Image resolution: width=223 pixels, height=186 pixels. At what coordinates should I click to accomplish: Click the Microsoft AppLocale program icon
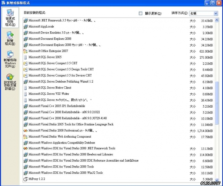(x=25, y=26)
